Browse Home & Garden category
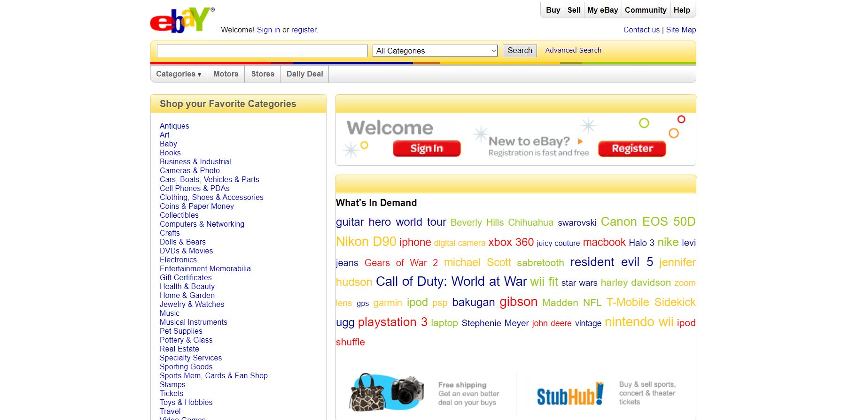This screenshot has width=849, height=420. pos(187,295)
